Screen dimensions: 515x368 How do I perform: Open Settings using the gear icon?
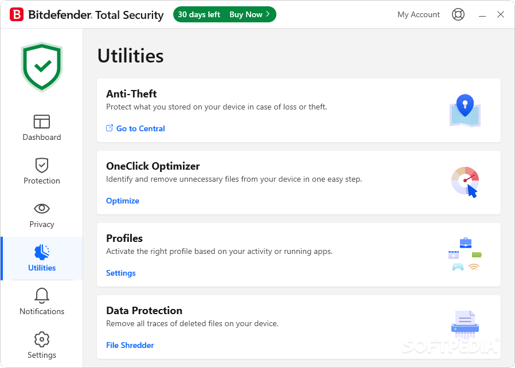[41, 339]
